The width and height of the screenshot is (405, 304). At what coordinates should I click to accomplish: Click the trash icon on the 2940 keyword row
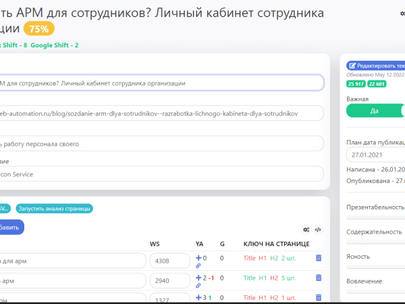click(319, 278)
